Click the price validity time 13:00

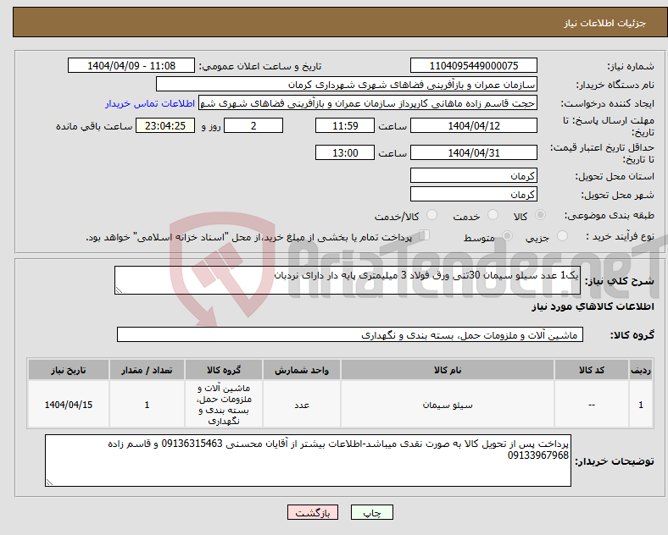pyautogui.click(x=345, y=152)
